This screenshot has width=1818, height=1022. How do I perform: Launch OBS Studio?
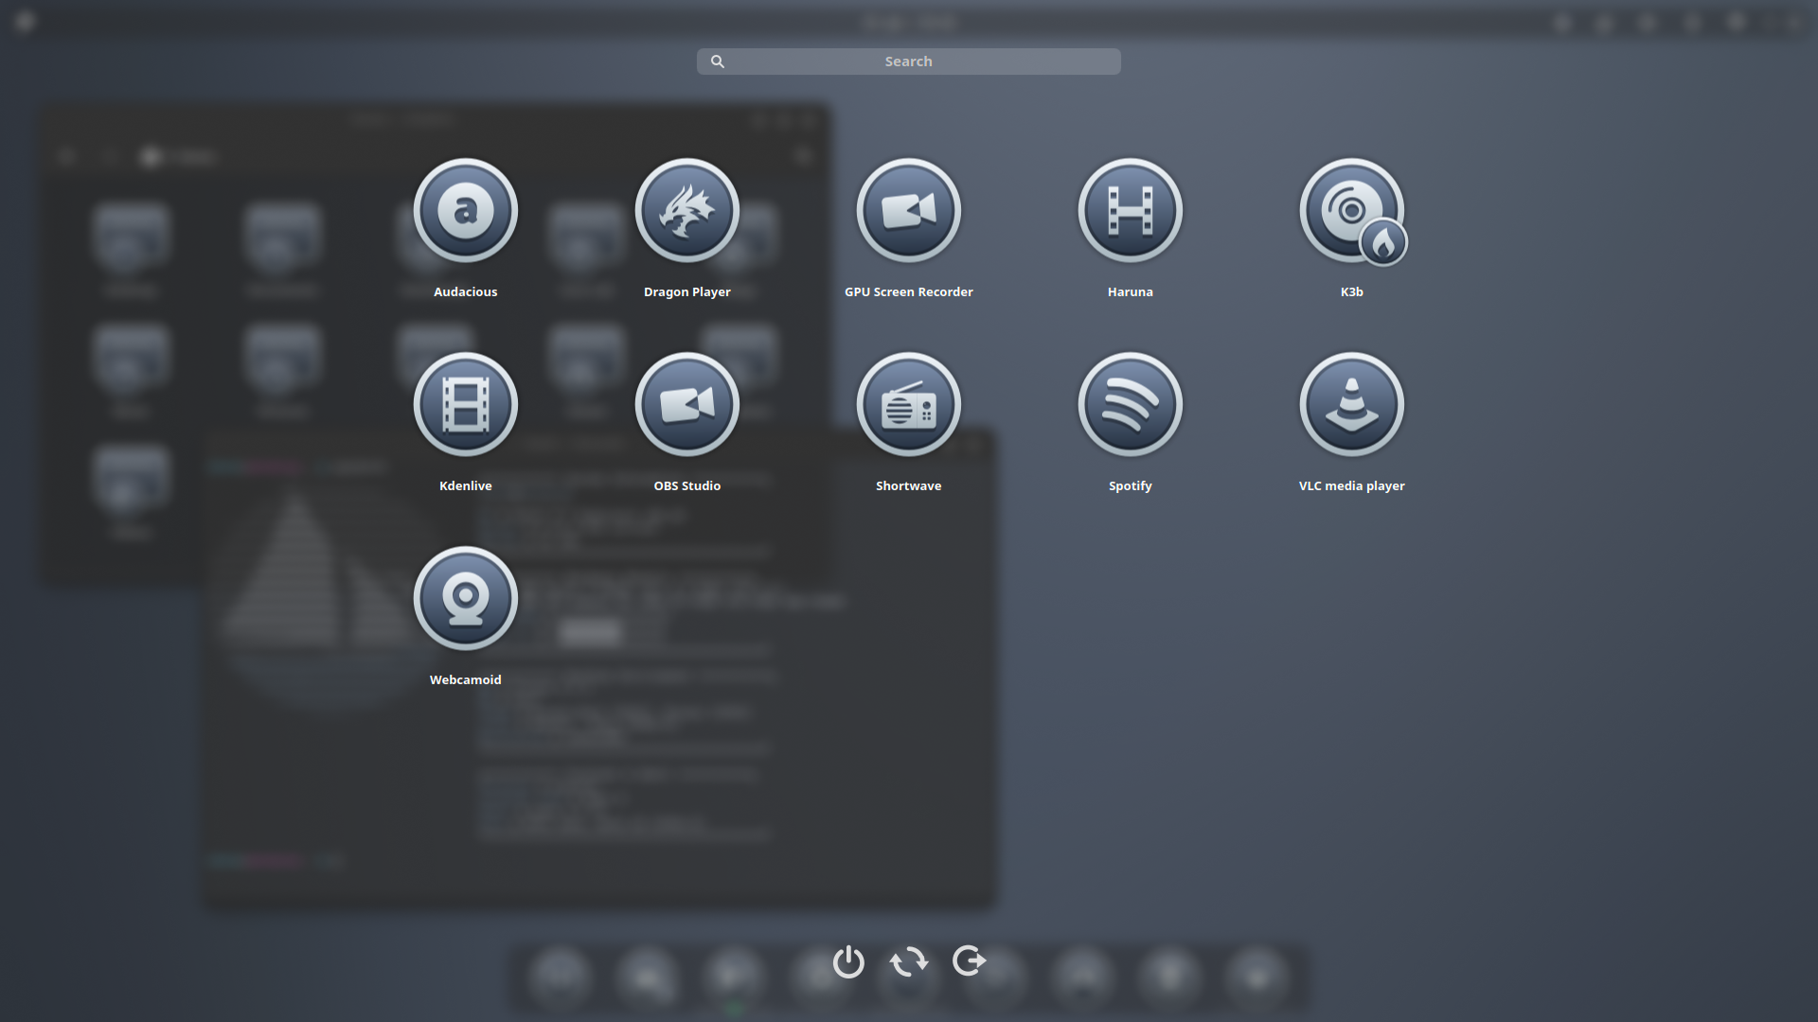coord(686,404)
